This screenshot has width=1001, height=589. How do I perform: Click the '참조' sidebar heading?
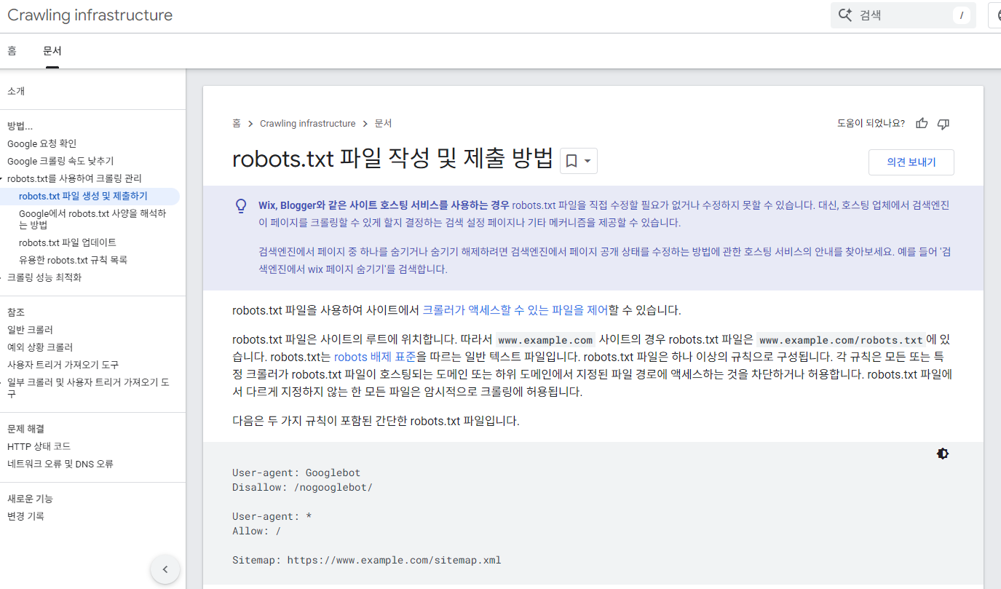[16, 312]
